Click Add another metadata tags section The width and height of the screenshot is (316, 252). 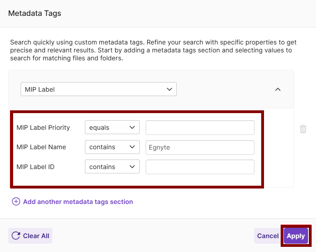[78, 202]
